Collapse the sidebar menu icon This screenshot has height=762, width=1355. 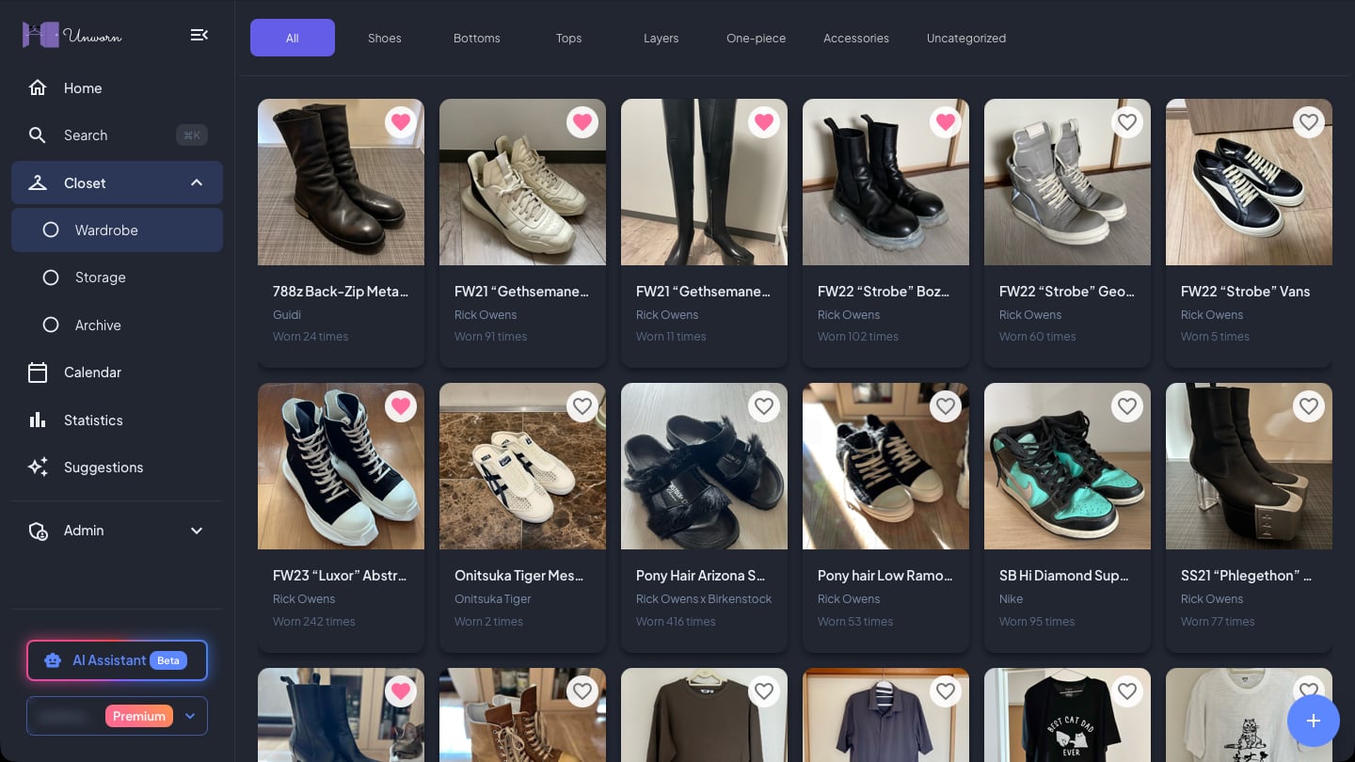pos(199,35)
